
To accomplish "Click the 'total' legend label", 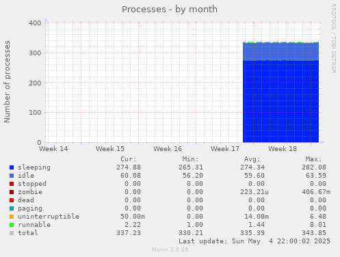I will (x=28, y=233).
